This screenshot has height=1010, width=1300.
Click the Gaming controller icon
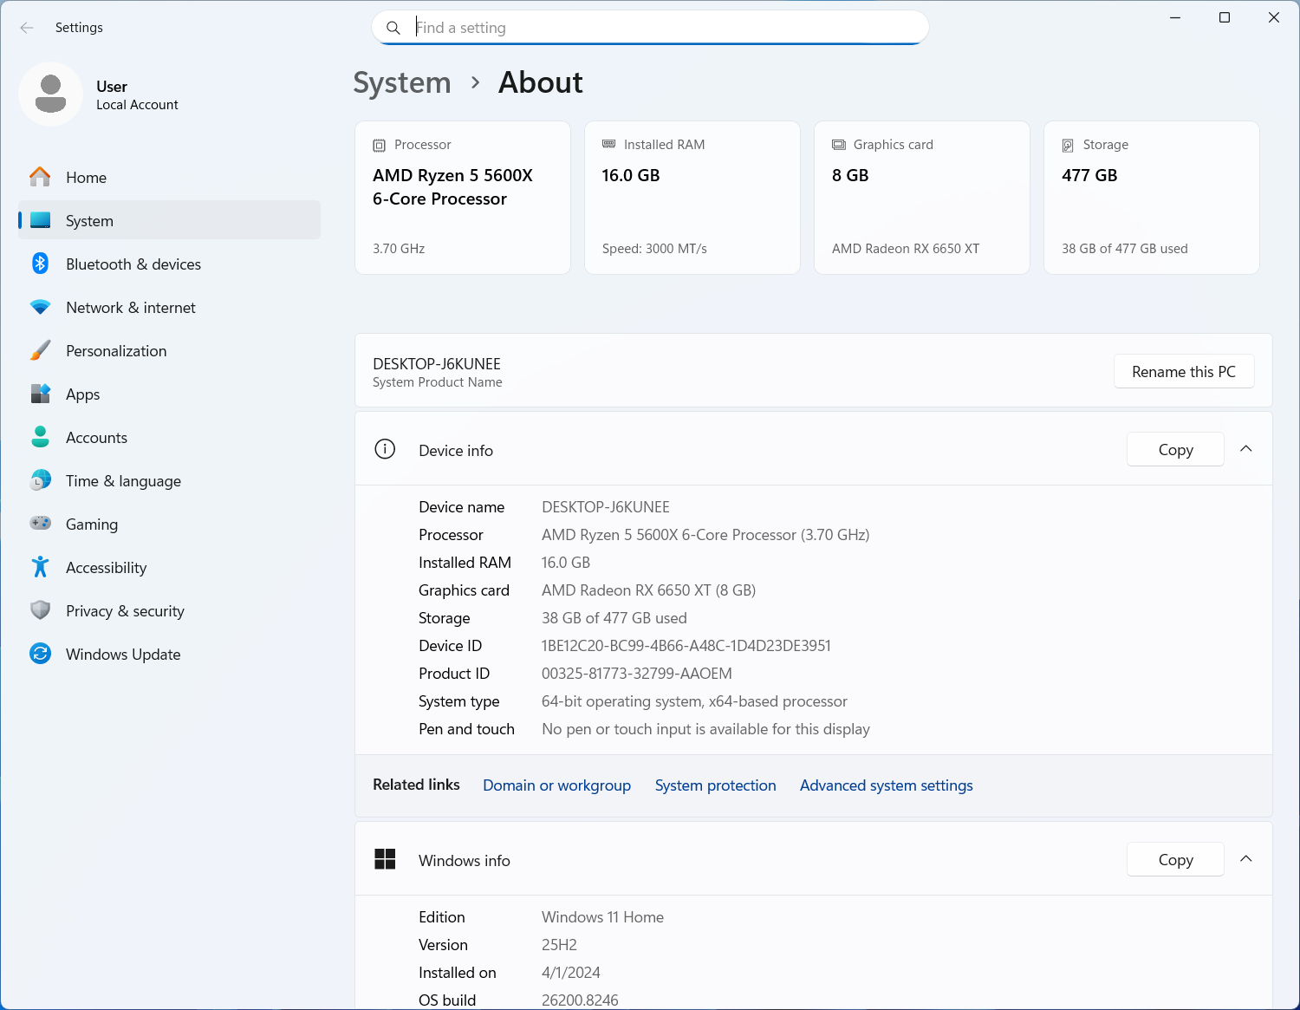tap(40, 524)
